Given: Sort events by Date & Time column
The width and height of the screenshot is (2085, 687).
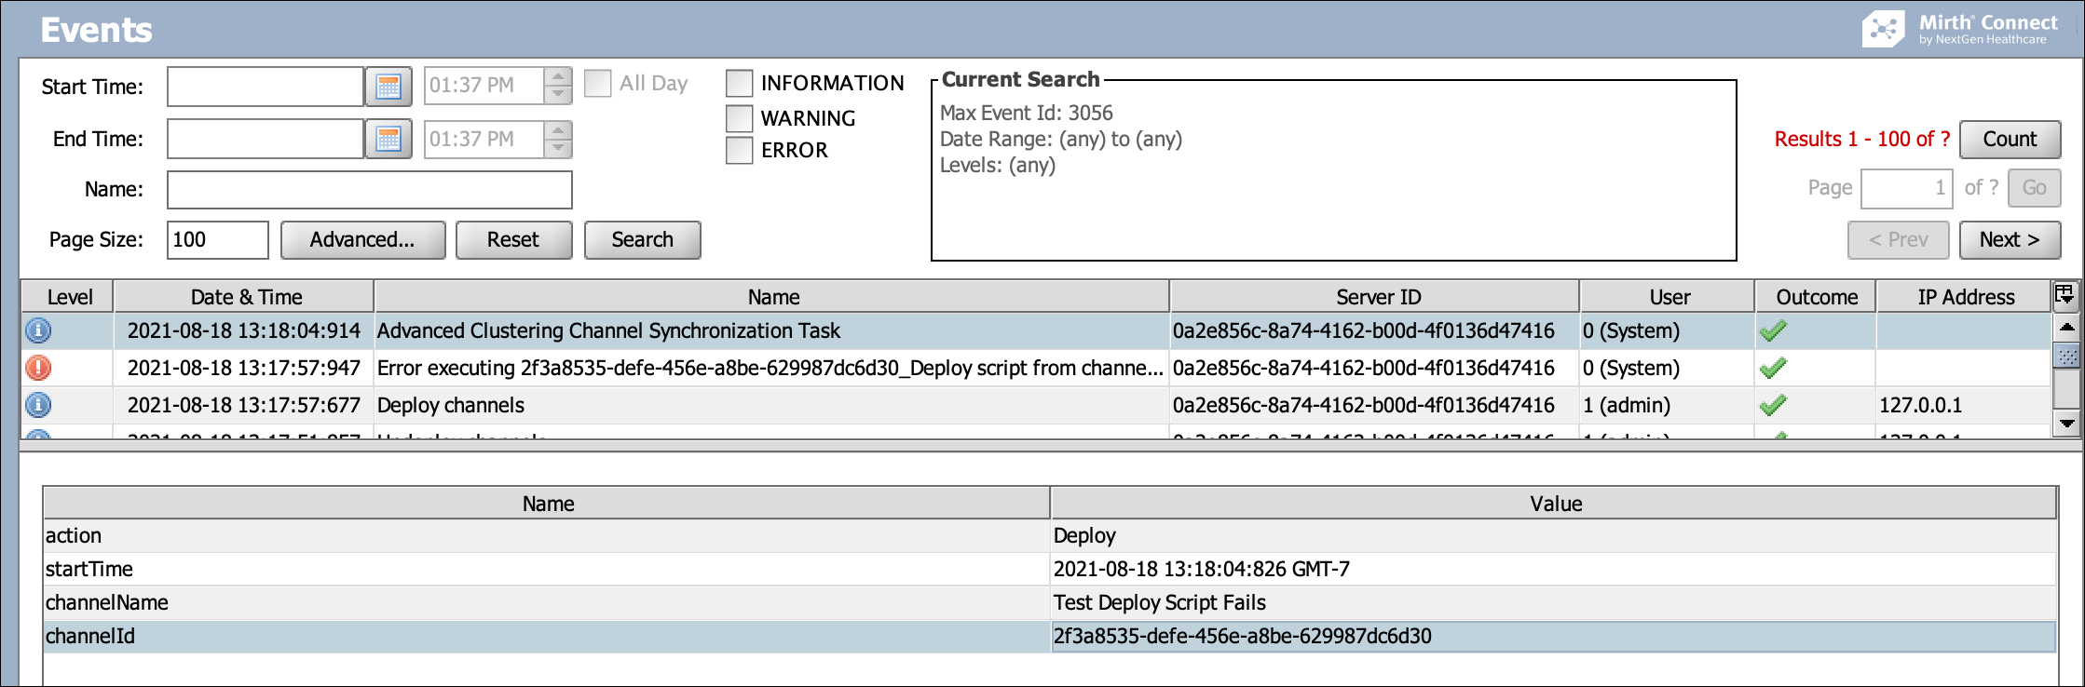Looking at the screenshot, I should tap(245, 297).
